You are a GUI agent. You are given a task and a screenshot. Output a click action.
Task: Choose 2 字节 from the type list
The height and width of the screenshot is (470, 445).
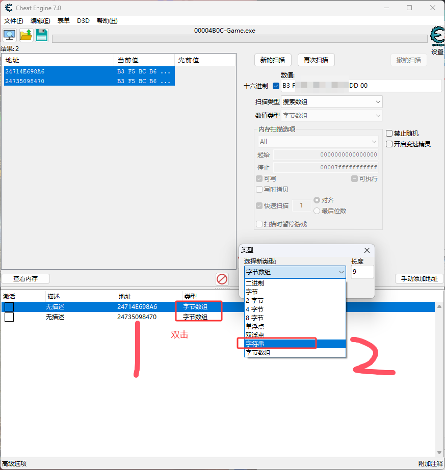point(295,301)
